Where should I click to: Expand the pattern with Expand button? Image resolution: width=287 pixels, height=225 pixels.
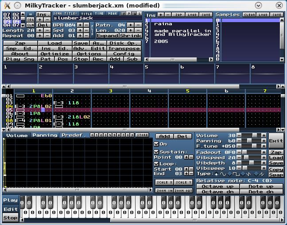107,36
